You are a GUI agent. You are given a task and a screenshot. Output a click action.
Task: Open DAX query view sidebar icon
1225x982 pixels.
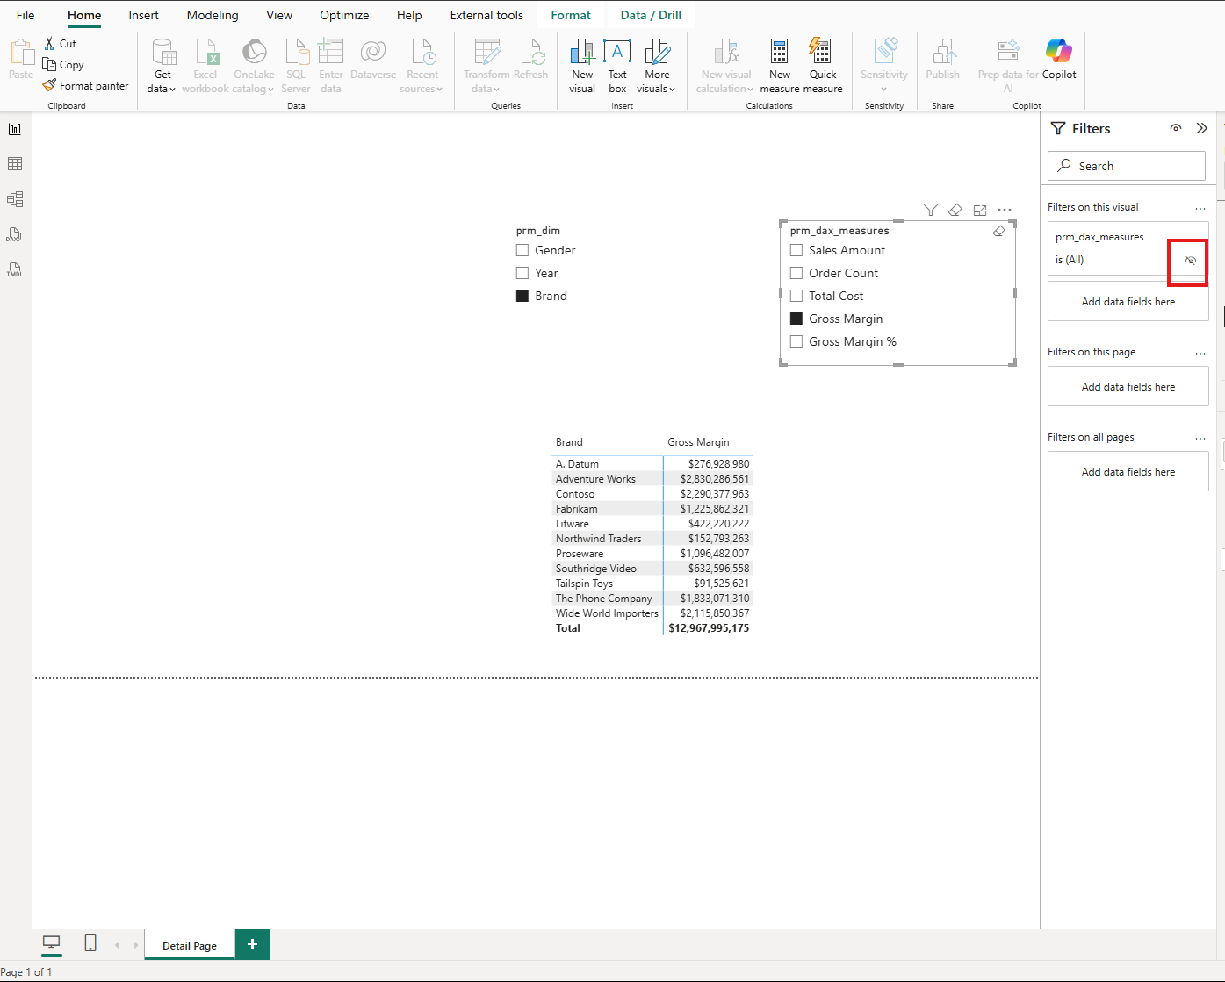[x=15, y=234]
